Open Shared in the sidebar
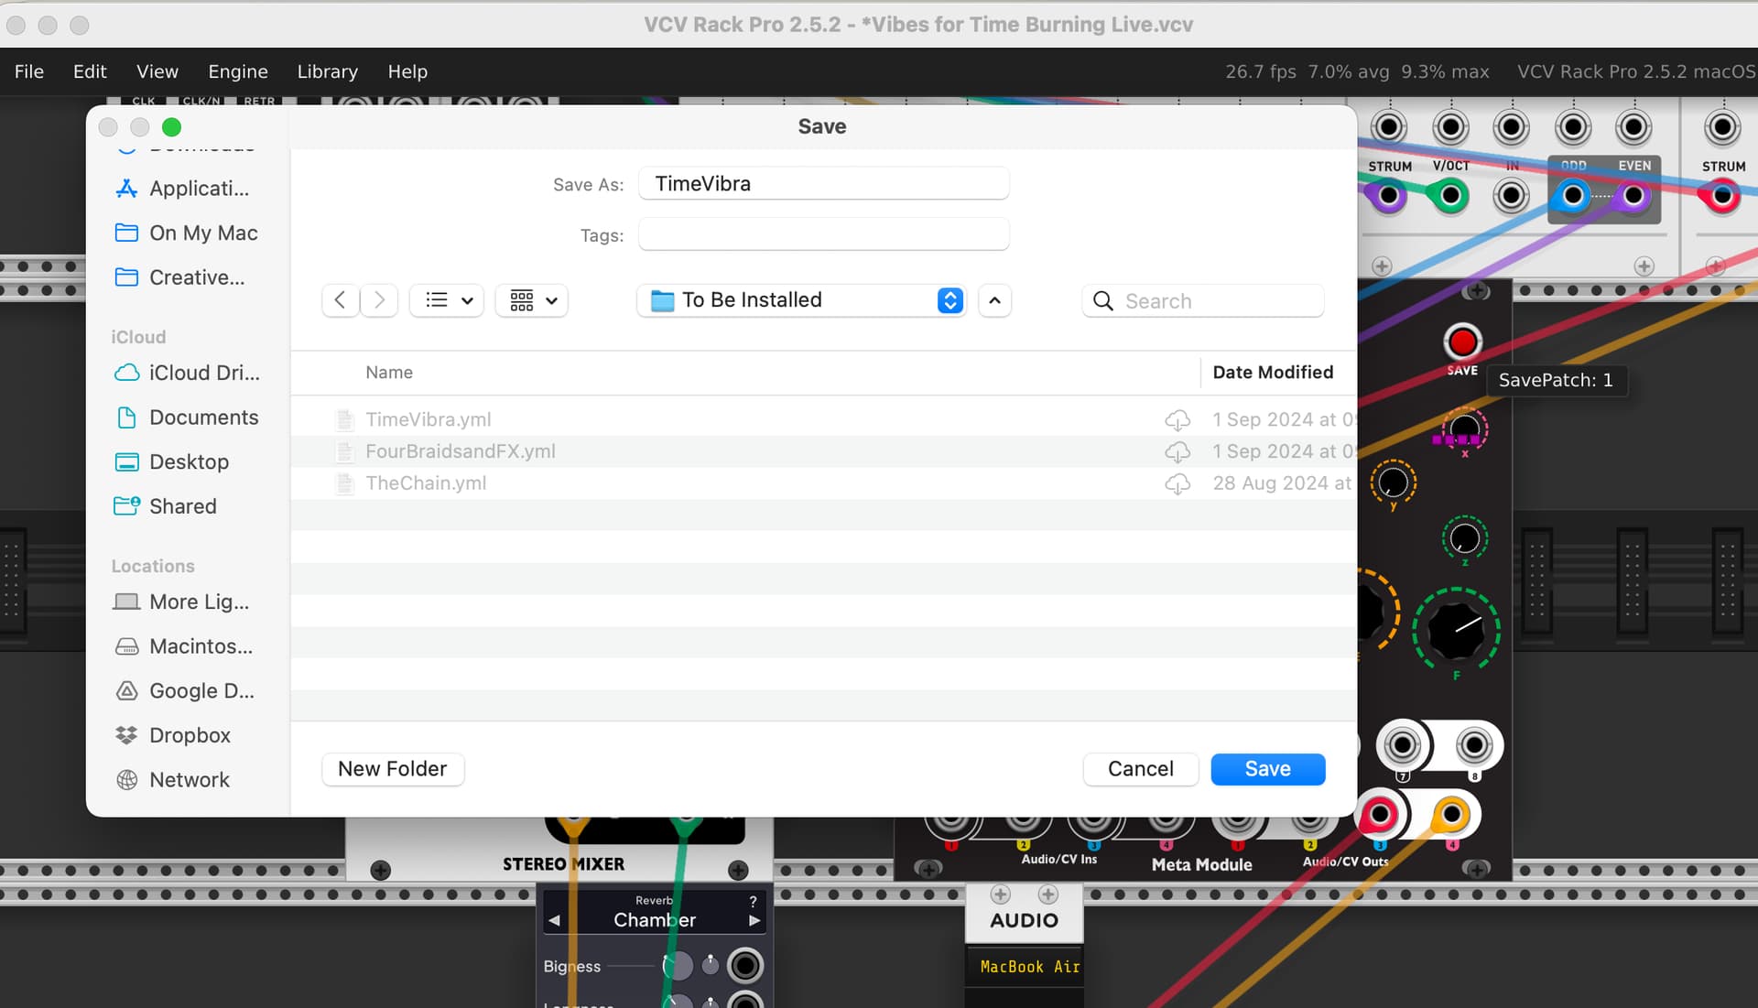The width and height of the screenshot is (1758, 1008). (x=167, y=506)
